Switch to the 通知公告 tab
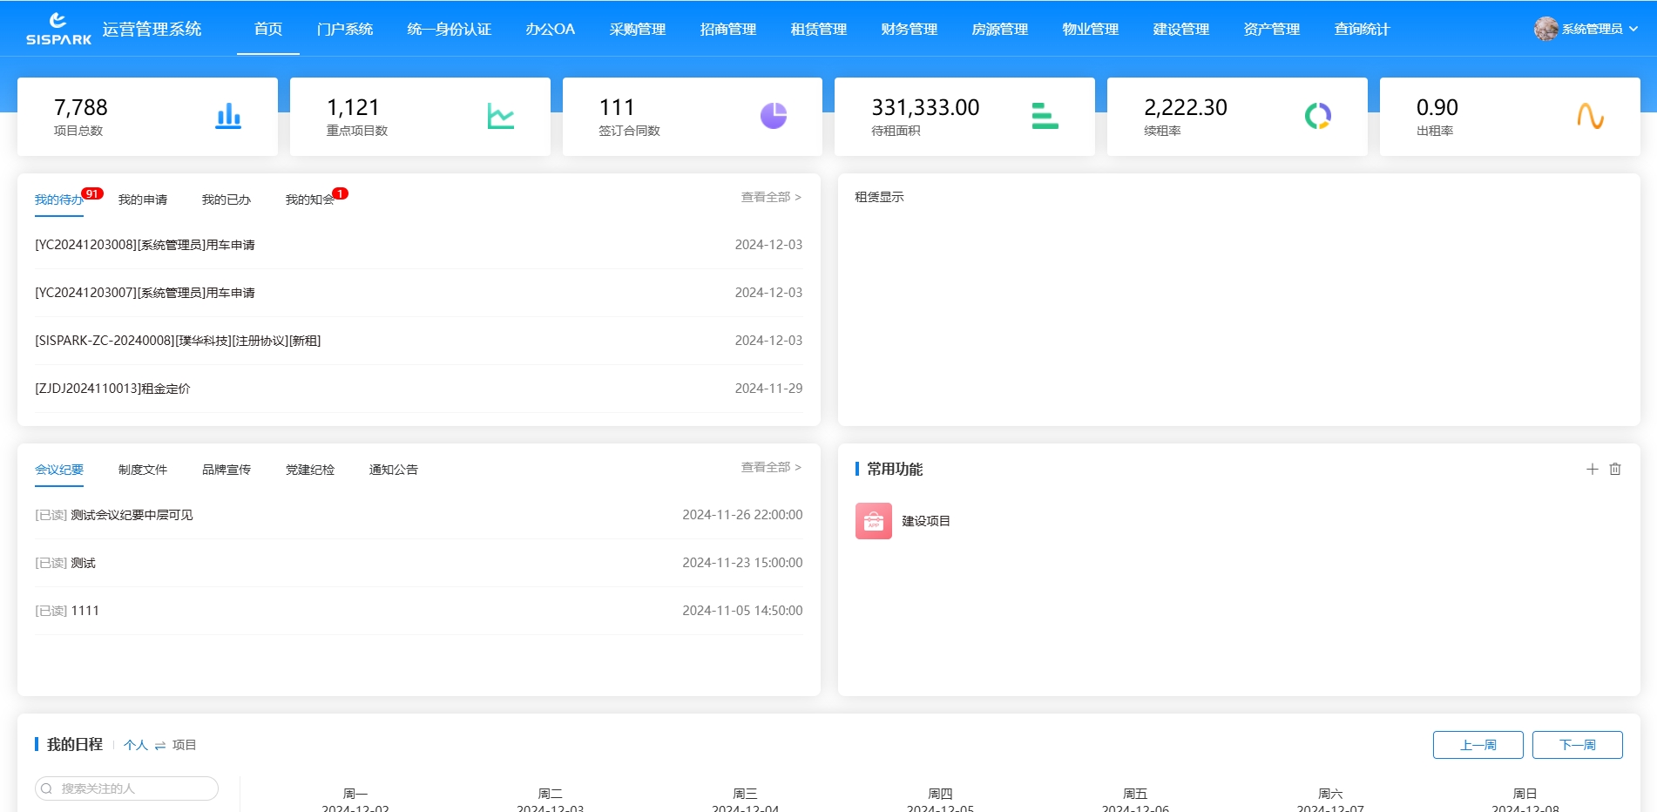Viewport: 1657px width, 812px height. point(392,469)
